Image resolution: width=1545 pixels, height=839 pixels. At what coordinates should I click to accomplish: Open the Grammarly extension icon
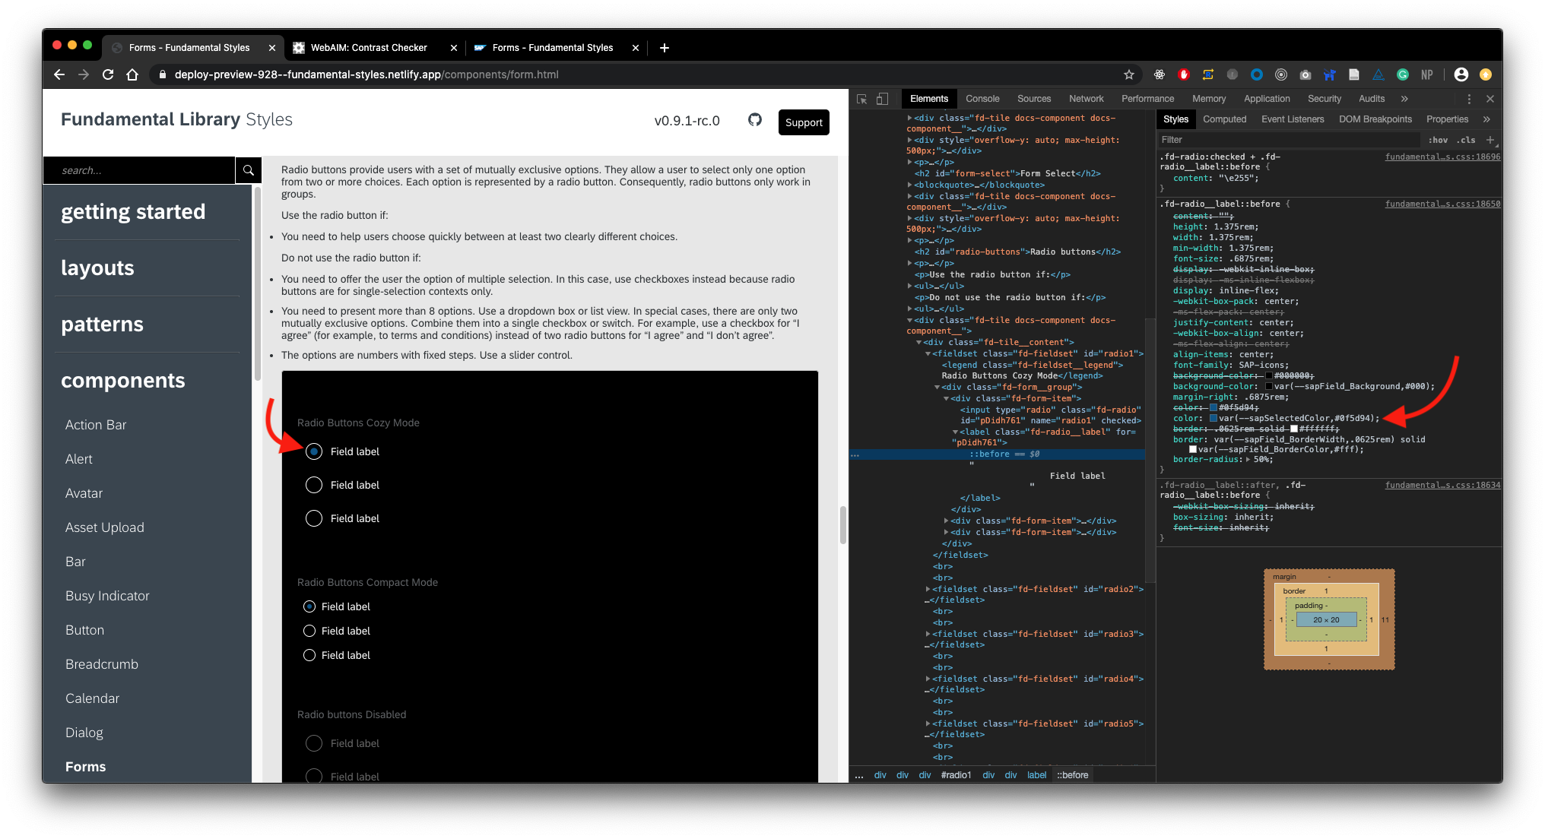[x=1403, y=74]
